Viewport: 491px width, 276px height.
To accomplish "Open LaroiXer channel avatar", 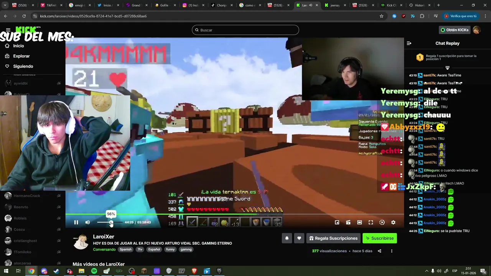I will (81, 242).
